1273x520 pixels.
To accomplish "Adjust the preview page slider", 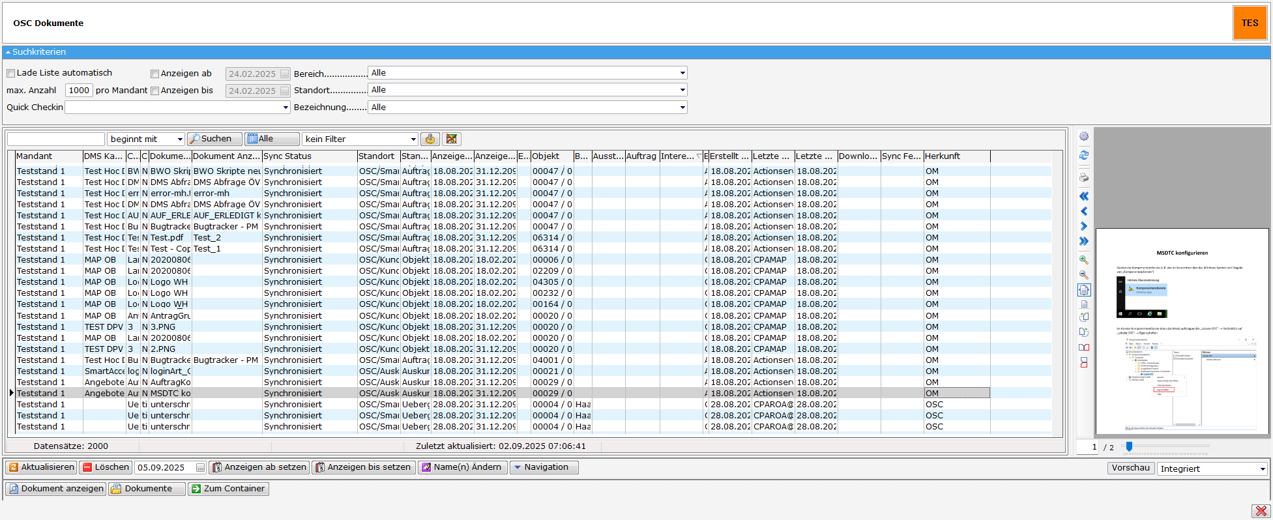I will [1129, 446].
